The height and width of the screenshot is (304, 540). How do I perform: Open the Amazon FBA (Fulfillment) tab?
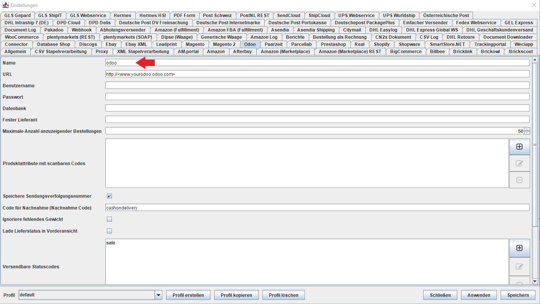pyautogui.click(x=235, y=30)
